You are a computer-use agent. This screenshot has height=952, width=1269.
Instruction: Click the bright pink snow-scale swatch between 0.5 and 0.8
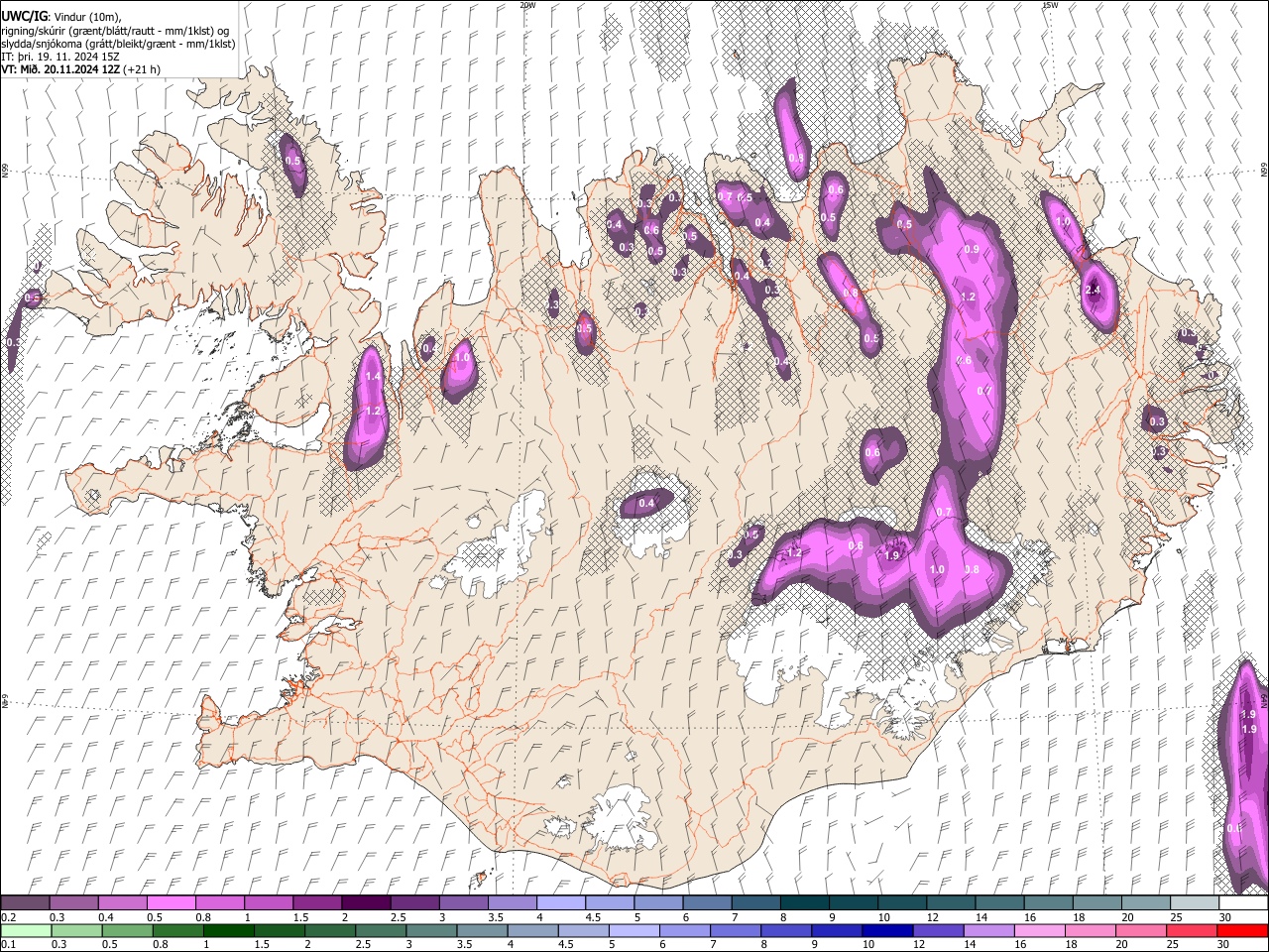pos(171,903)
